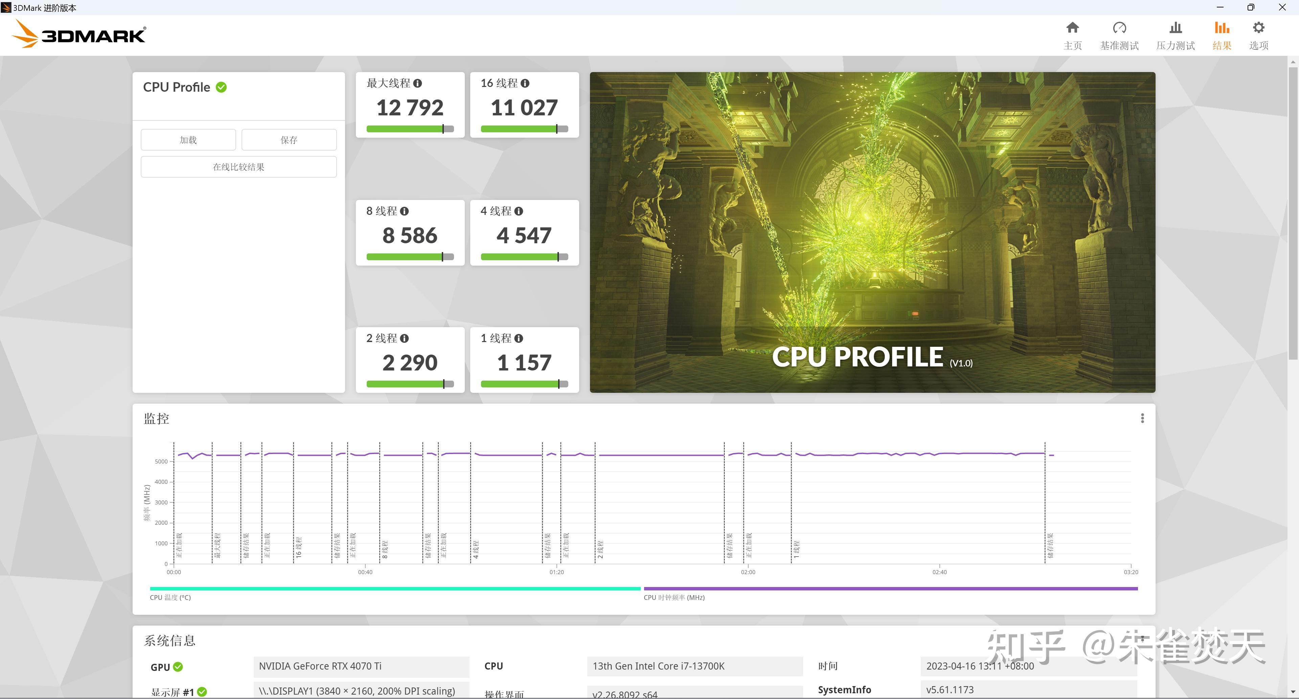Click green checkmark next to 显示屏 #1

(202, 692)
